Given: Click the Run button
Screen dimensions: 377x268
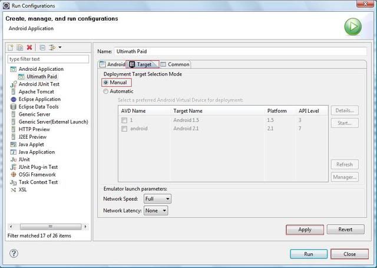Looking at the screenshot, I should (x=308, y=254).
